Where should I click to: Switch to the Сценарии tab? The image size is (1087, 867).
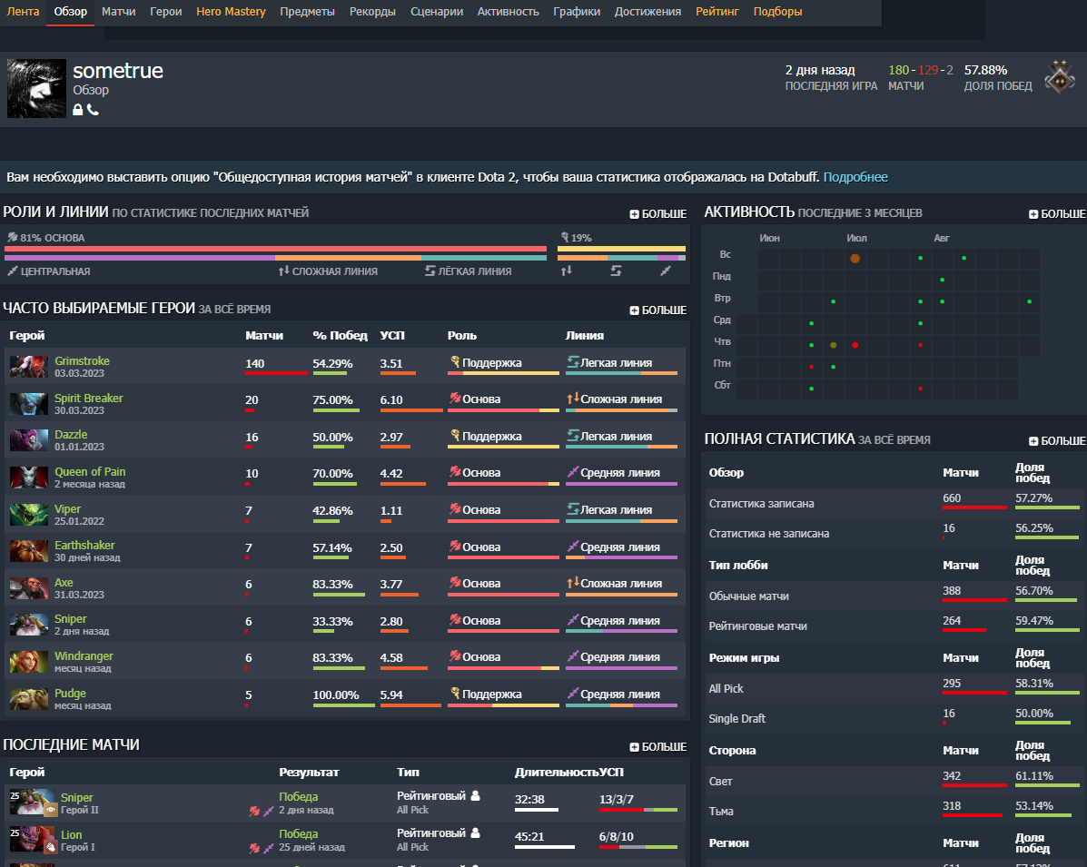point(437,12)
